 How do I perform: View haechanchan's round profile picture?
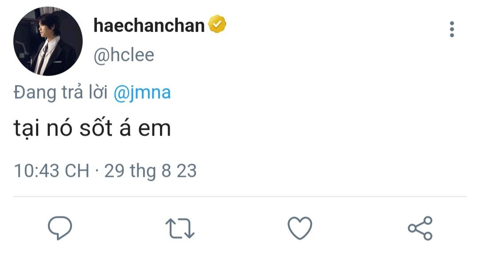point(48,41)
